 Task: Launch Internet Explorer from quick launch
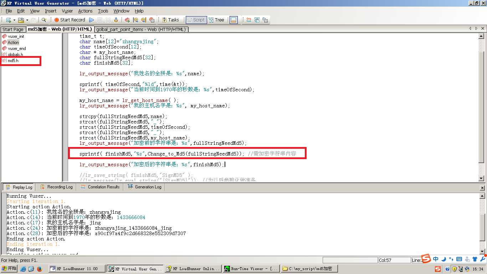[23, 269]
